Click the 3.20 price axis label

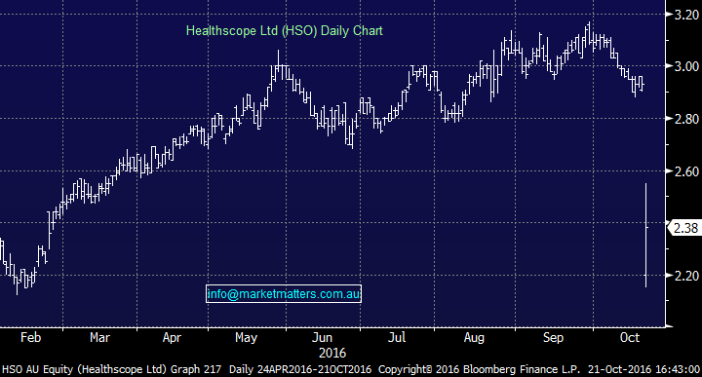pos(686,15)
